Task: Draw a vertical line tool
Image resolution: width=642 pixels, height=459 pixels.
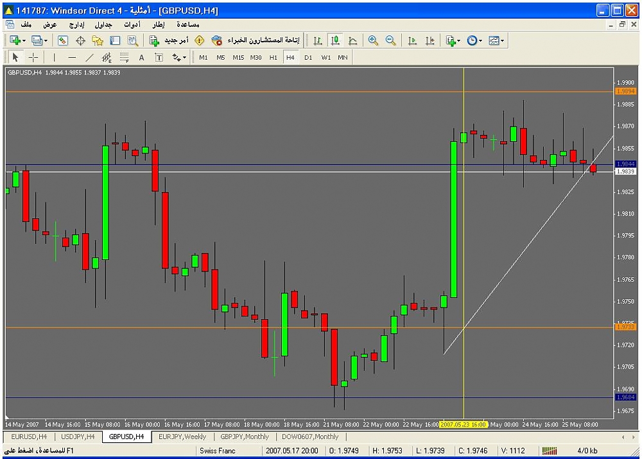Action: 55,57
